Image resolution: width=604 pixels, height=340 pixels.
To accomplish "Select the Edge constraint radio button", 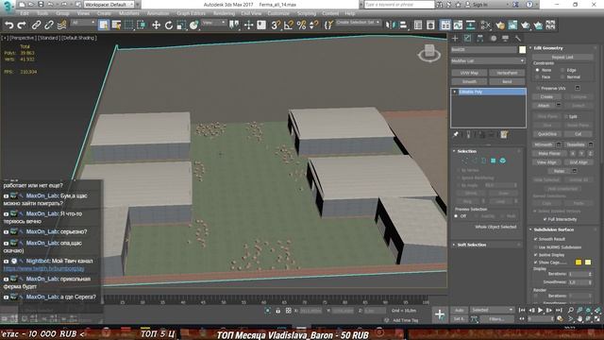I will click(x=562, y=70).
